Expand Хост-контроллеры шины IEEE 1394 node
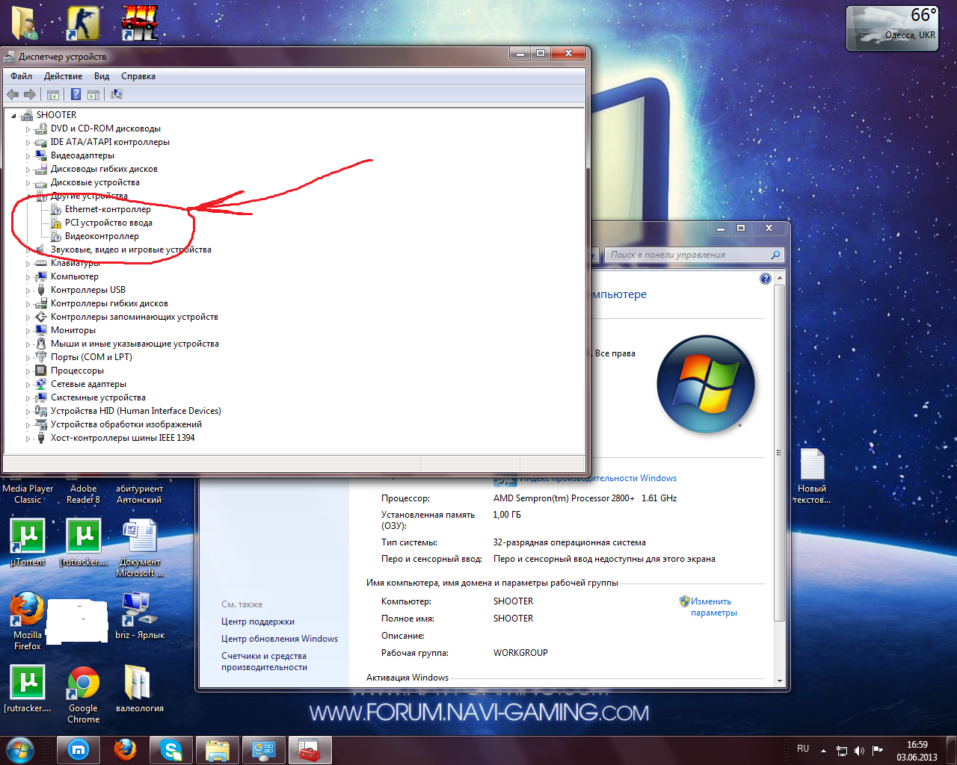The height and width of the screenshot is (765, 957). coord(28,439)
